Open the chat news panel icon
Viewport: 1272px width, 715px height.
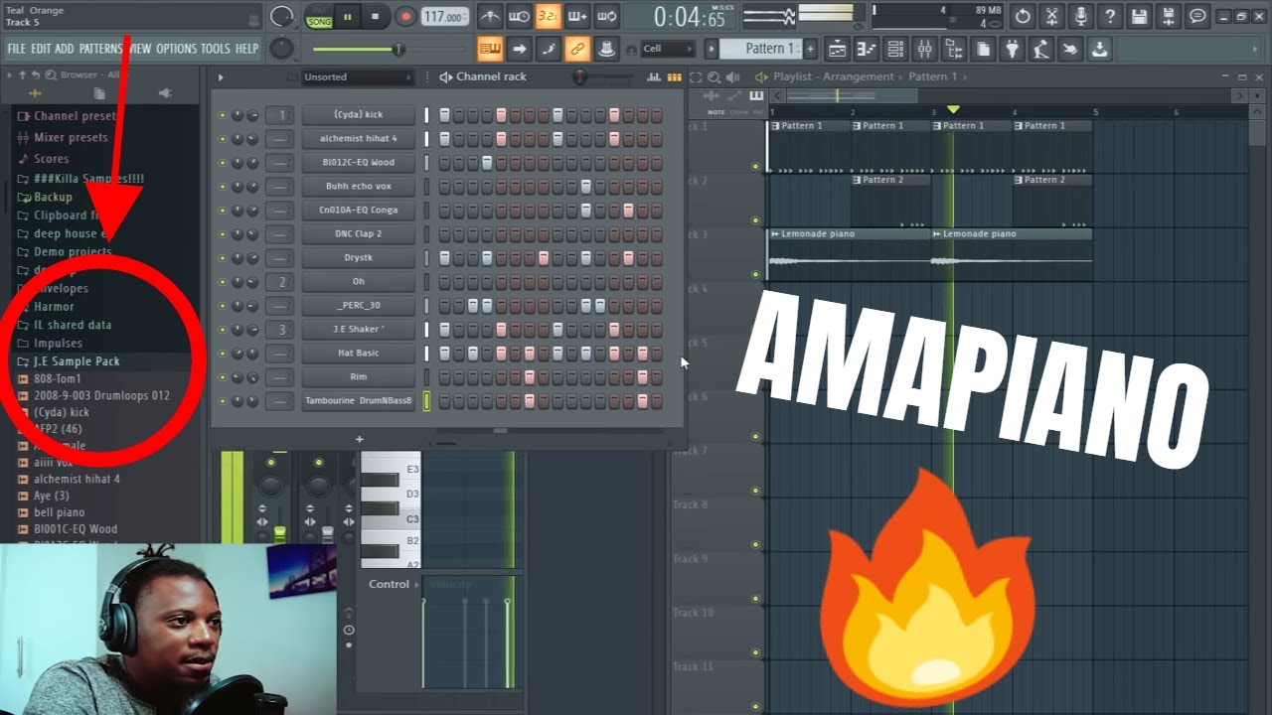(x=1198, y=17)
